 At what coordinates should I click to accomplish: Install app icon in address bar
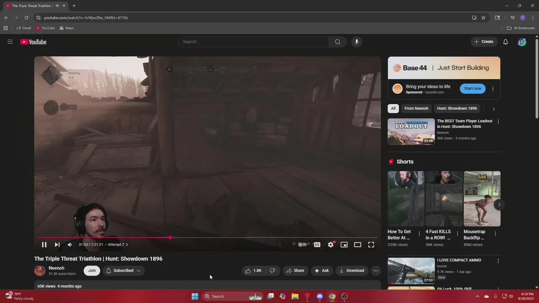pyautogui.click(x=474, y=18)
